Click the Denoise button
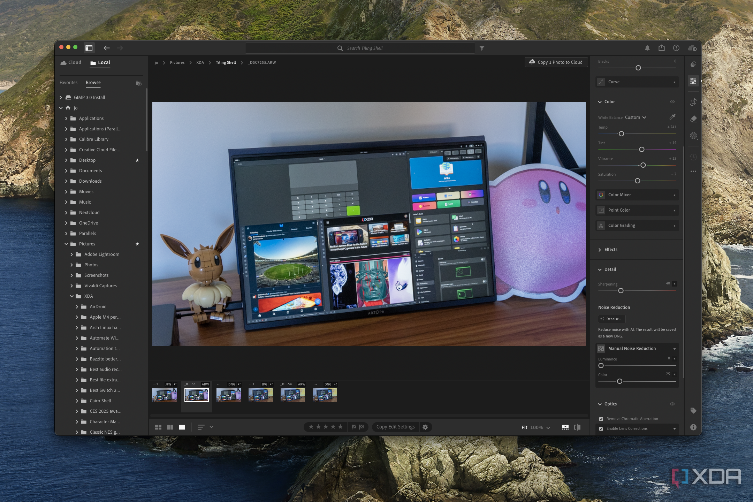Image resolution: width=753 pixels, height=502 pixels. [611, 319]
